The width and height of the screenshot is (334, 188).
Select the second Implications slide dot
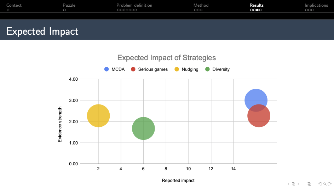(x=309, y=10)
